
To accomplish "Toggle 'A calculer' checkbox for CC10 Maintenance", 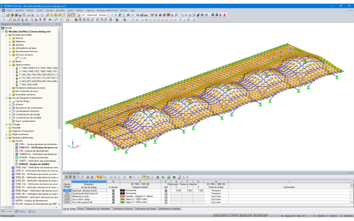I will (x=114, y=196).
